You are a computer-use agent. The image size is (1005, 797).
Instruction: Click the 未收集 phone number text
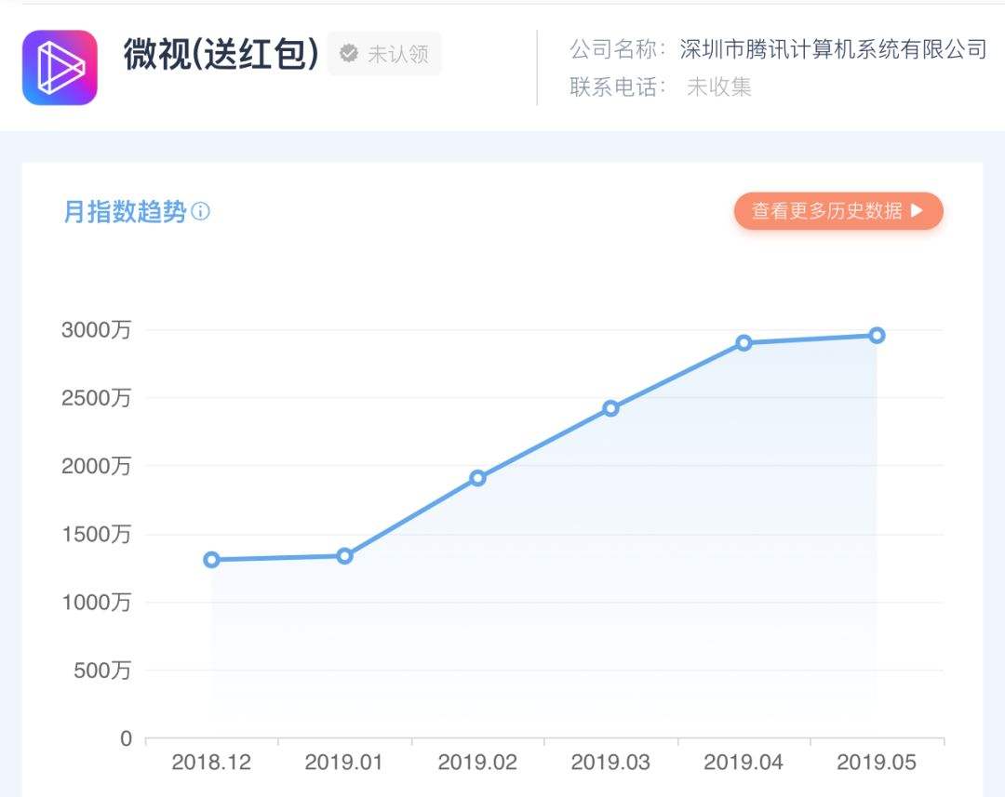[x=718, y=87]
